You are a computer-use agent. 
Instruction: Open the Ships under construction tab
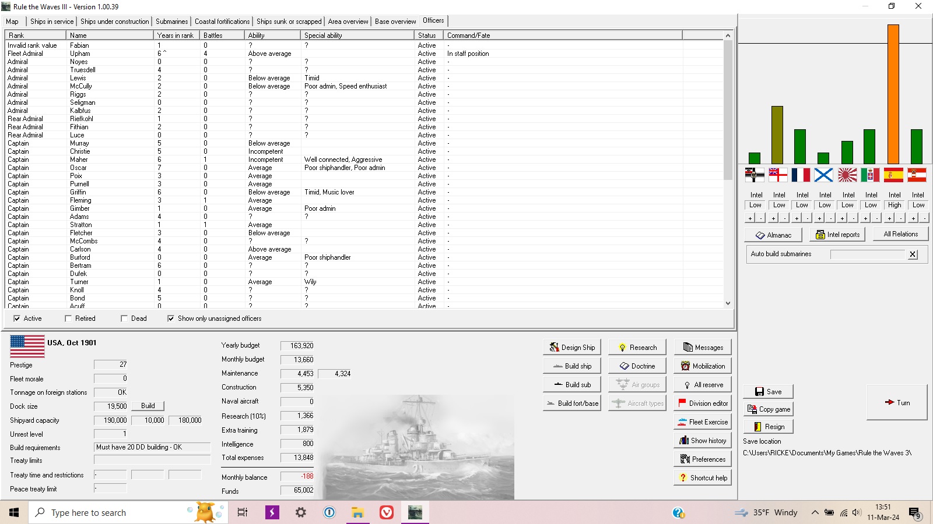(115, 22)
